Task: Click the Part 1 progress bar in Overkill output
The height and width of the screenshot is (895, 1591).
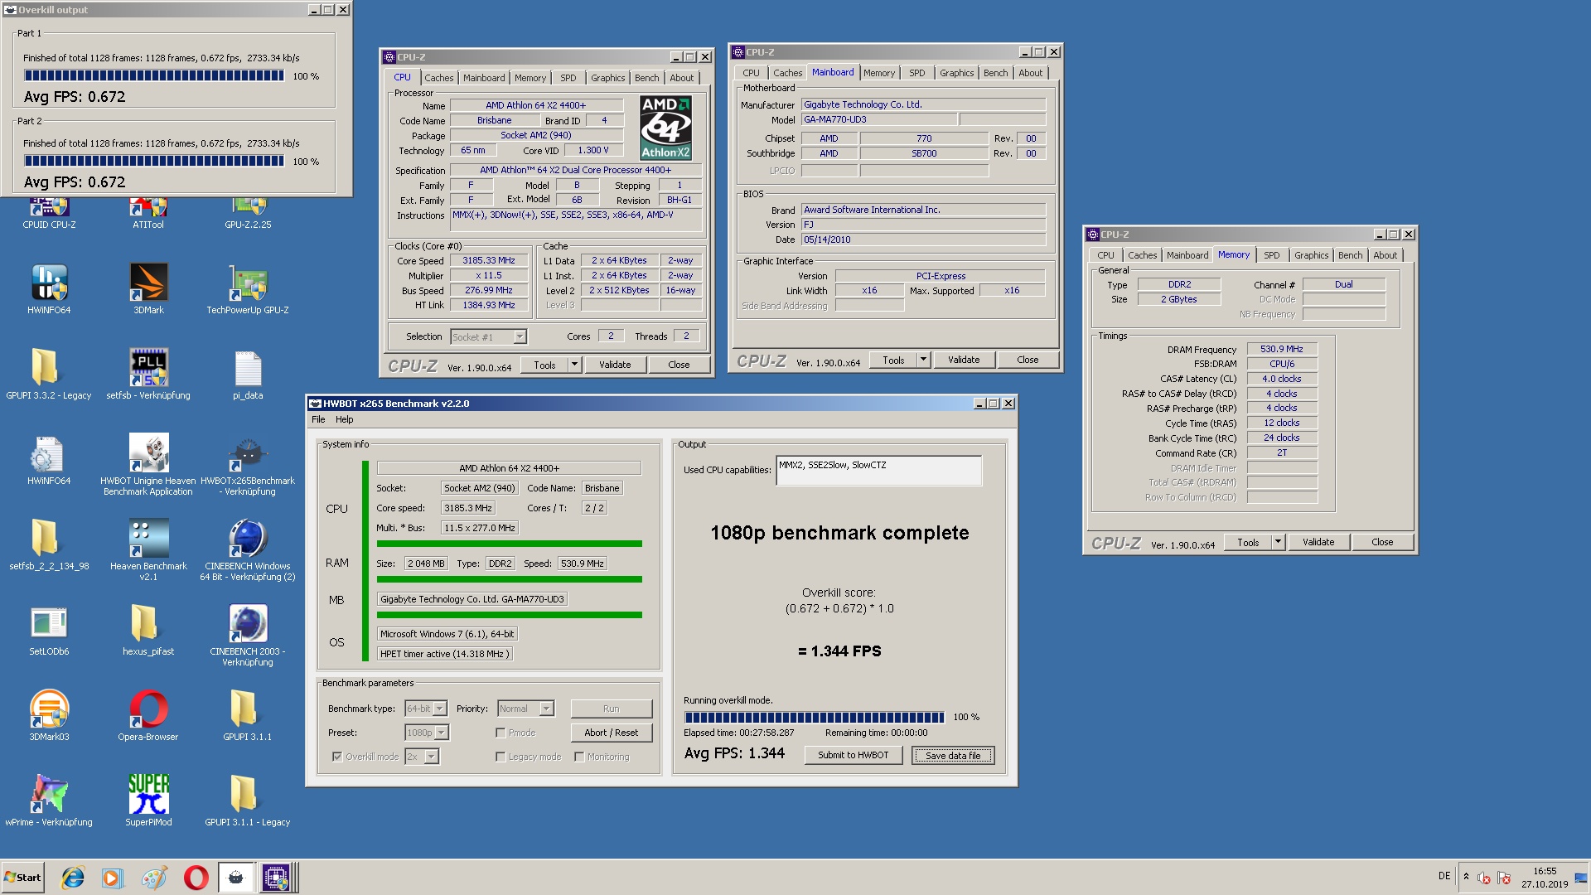Action: coord(154,75)
